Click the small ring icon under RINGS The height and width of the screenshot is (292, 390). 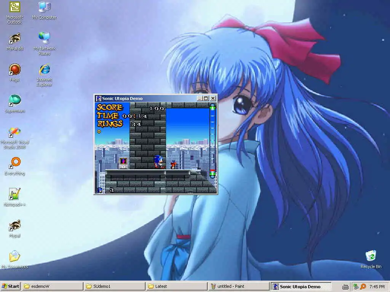pyautogui.click(x=99, y=132)
